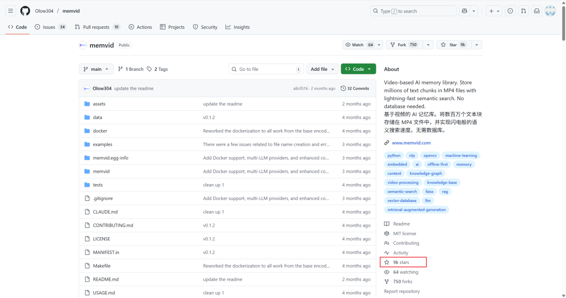Star the memvid repository
Image resolution: width=566 pixels, height=298 pixels.
click(453, 45)
